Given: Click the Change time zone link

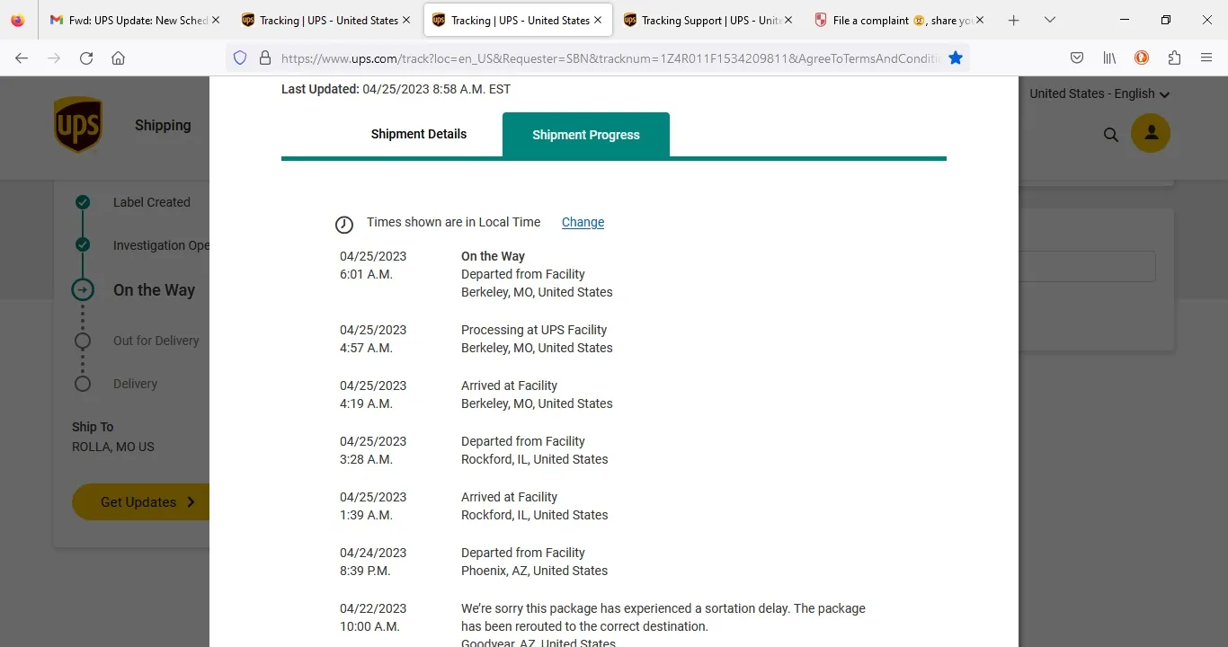Looking at the screenshot, I should click(x=583, y=222).
